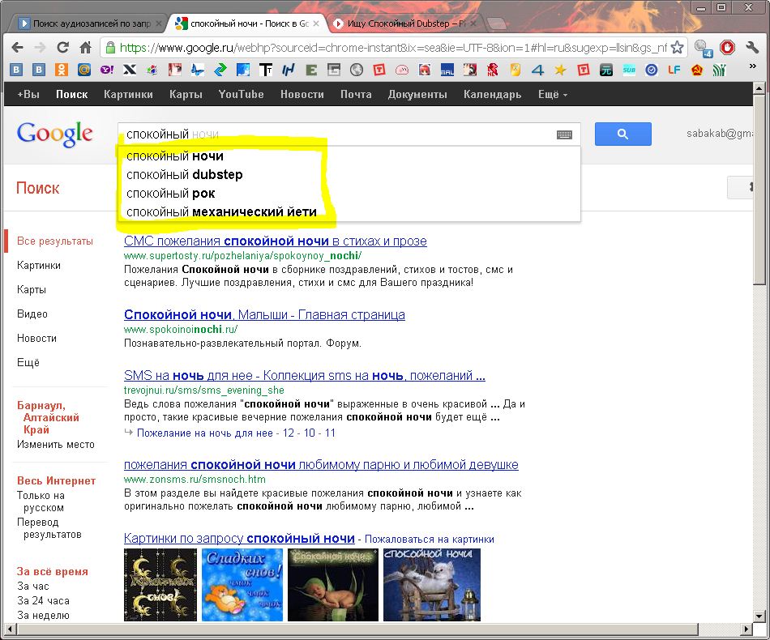Show more bookmarks with the chevron
Viewport: 770px width, 640px height.
[752, 66]
